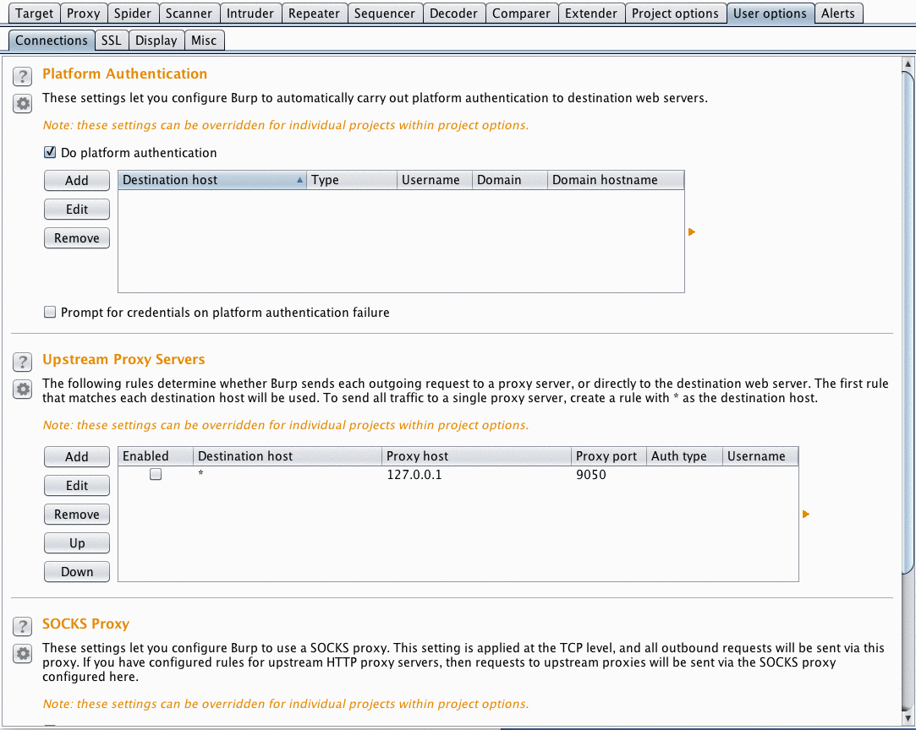This screenshot has height=730, width=916.
Task: Add an upstream proxy server rule
Action: (x=76, y=456)
